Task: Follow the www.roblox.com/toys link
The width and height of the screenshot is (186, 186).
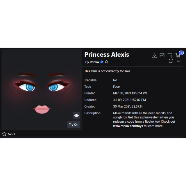Action: [x=128, y=126]
